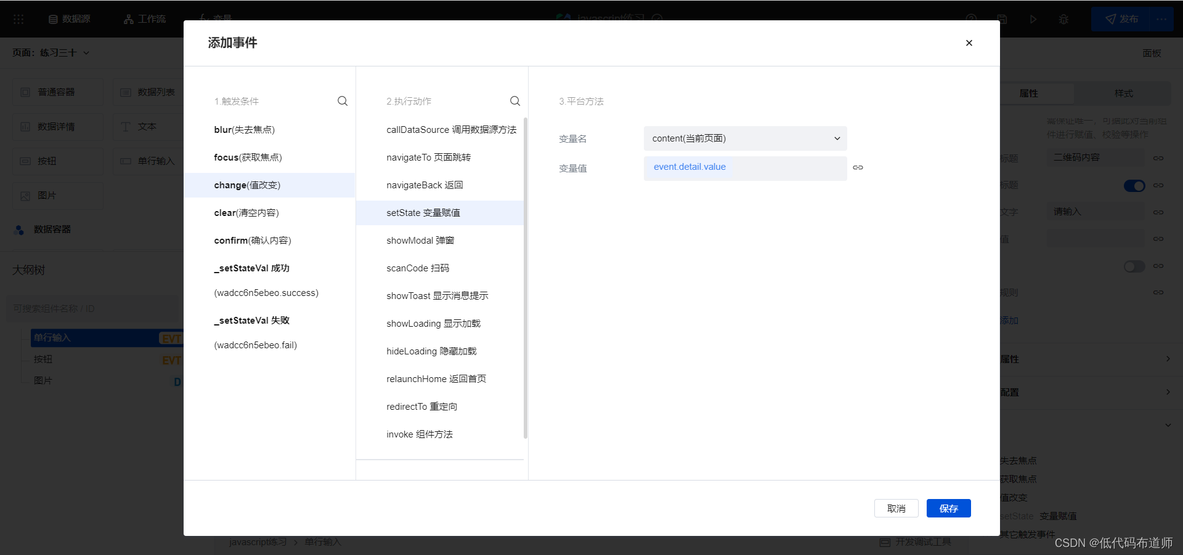Select _setStateVal 失败 trigger
This screenshot has width=1183, height=555.
(x=269, y=332)
